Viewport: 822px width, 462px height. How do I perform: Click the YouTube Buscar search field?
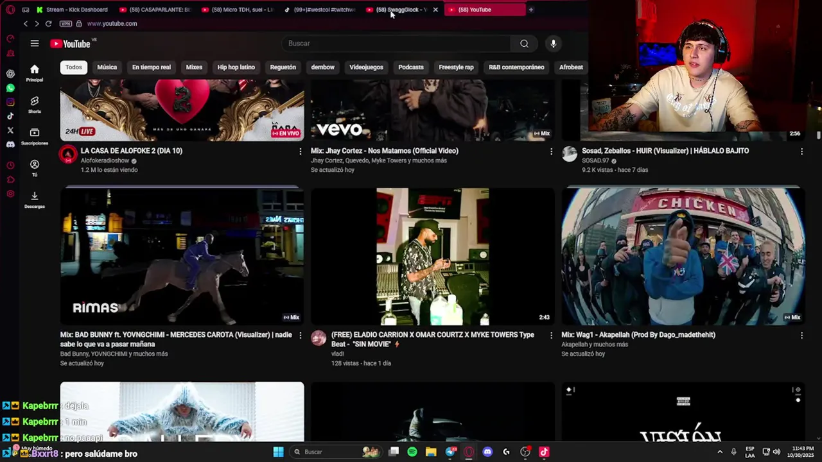click(x=397, y=44)
